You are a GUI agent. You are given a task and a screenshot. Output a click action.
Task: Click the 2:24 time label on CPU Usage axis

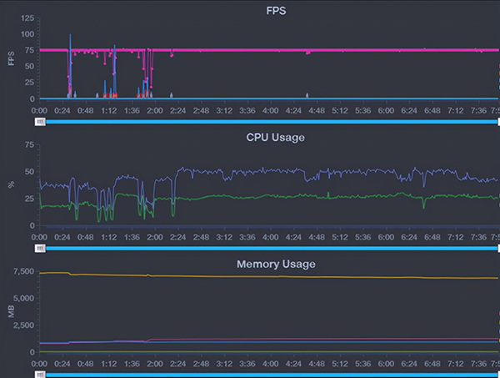tap(177, 236)
